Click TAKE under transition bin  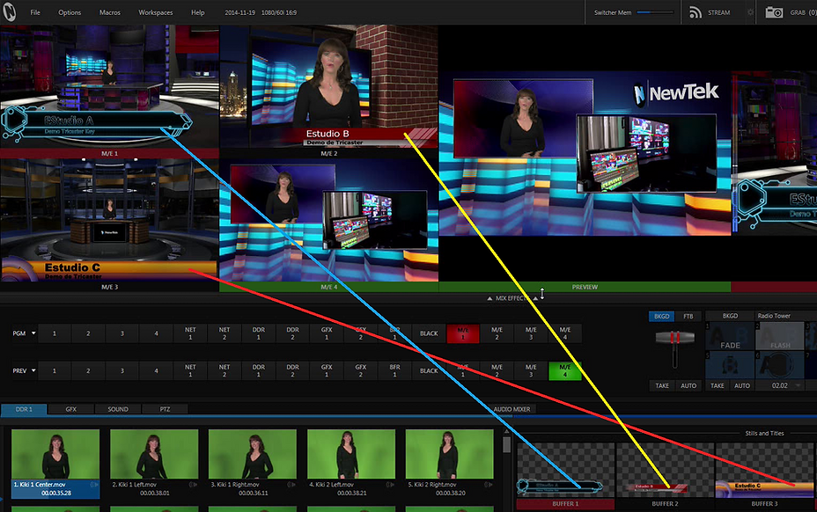[718, 386]
